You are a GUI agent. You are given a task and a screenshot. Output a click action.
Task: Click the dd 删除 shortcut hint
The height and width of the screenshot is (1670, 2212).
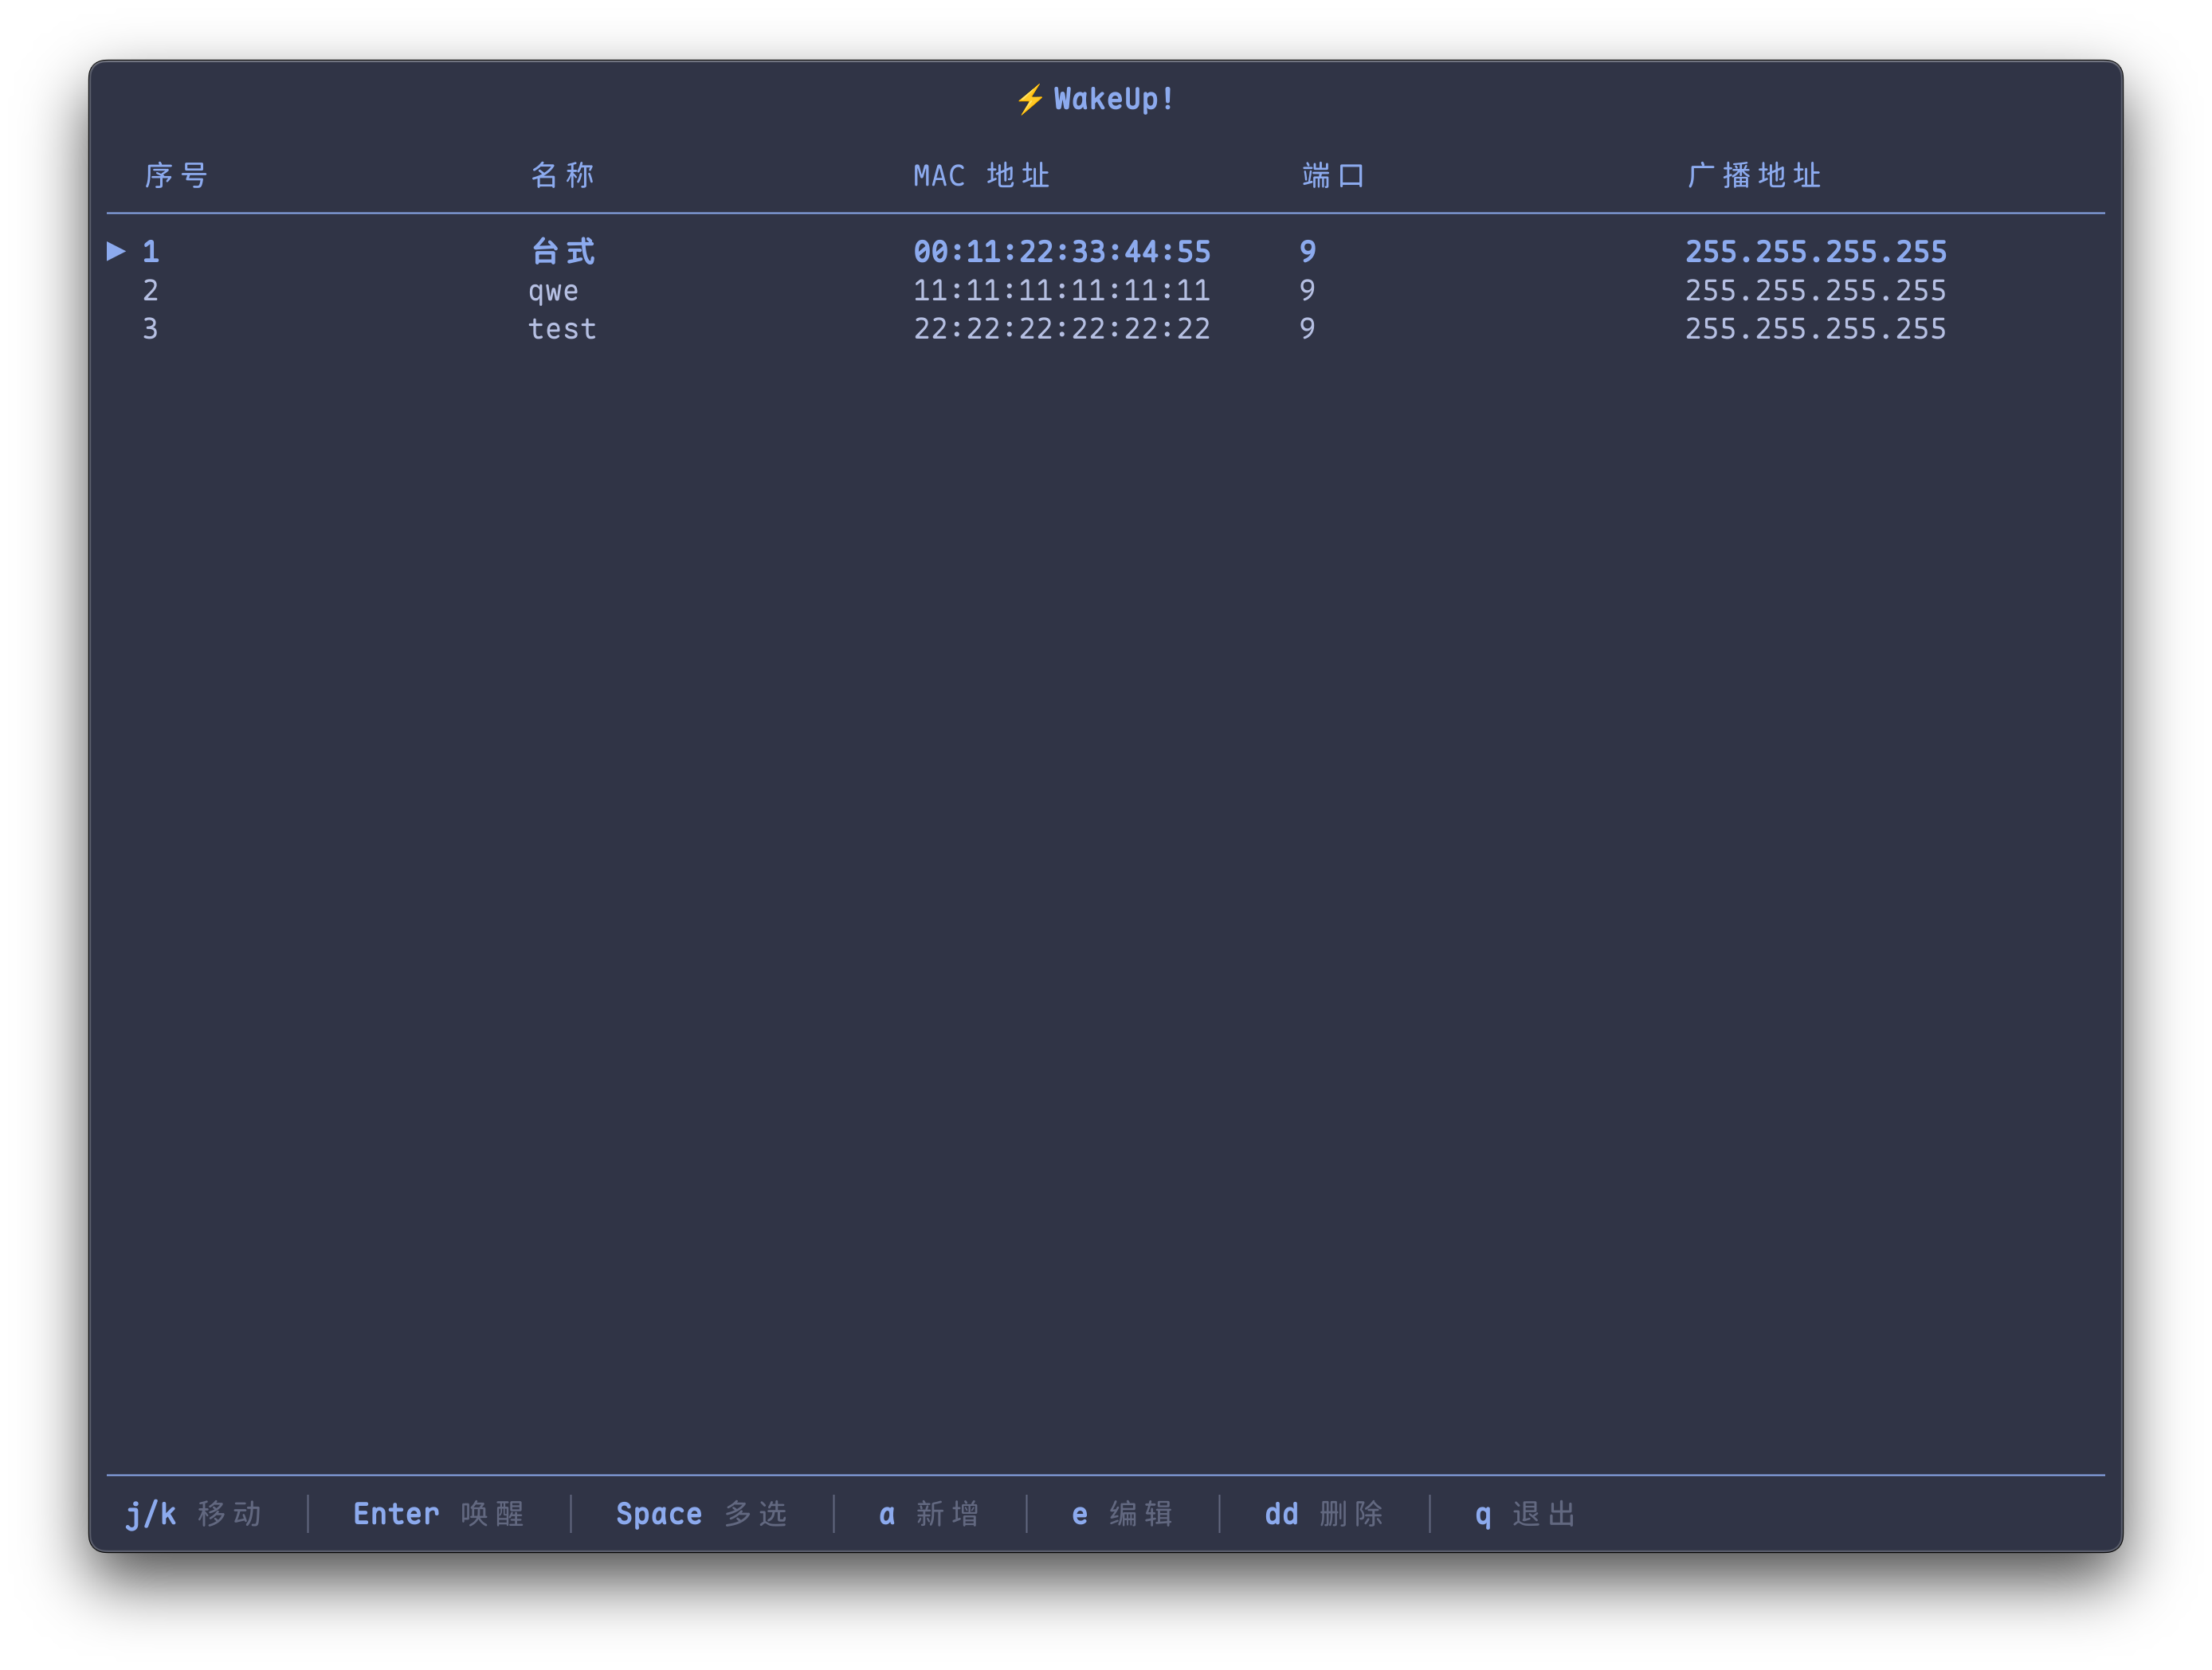(1324, 1514)
